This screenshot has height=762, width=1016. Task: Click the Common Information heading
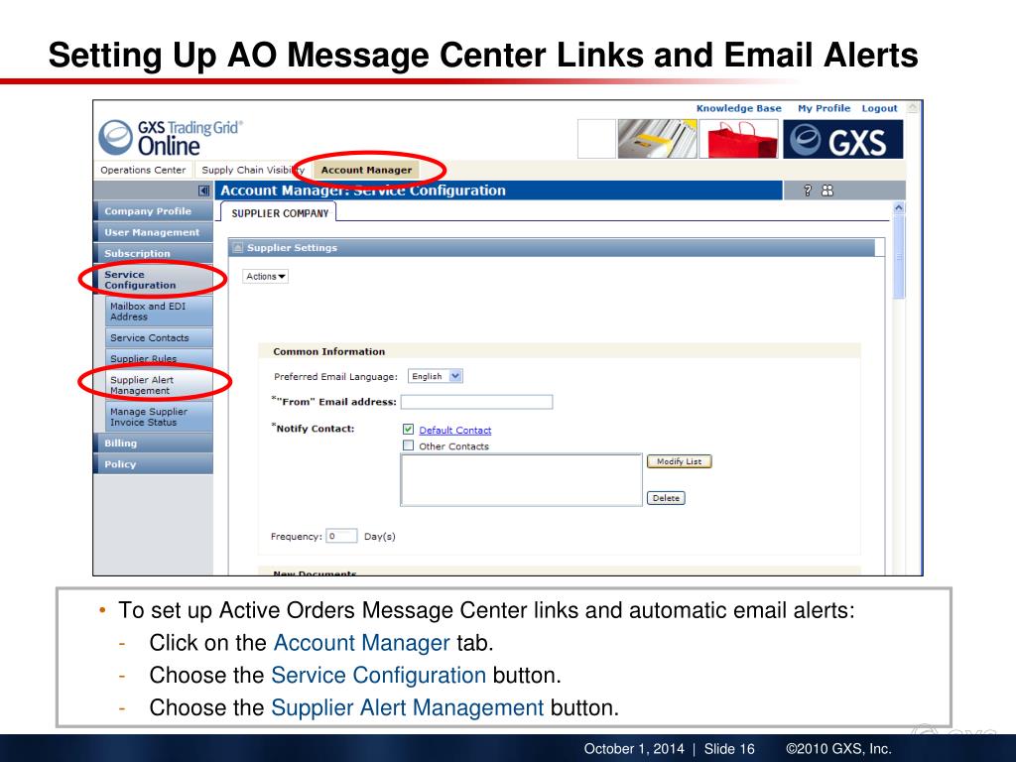tap(329, 352)
